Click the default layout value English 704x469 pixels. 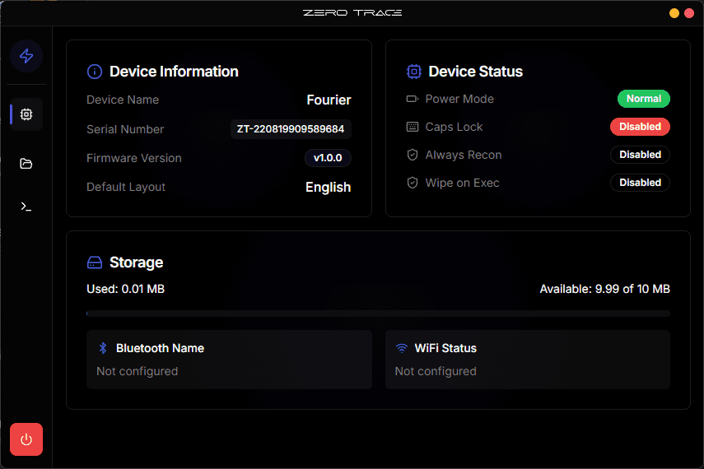[x=329, y=187]
